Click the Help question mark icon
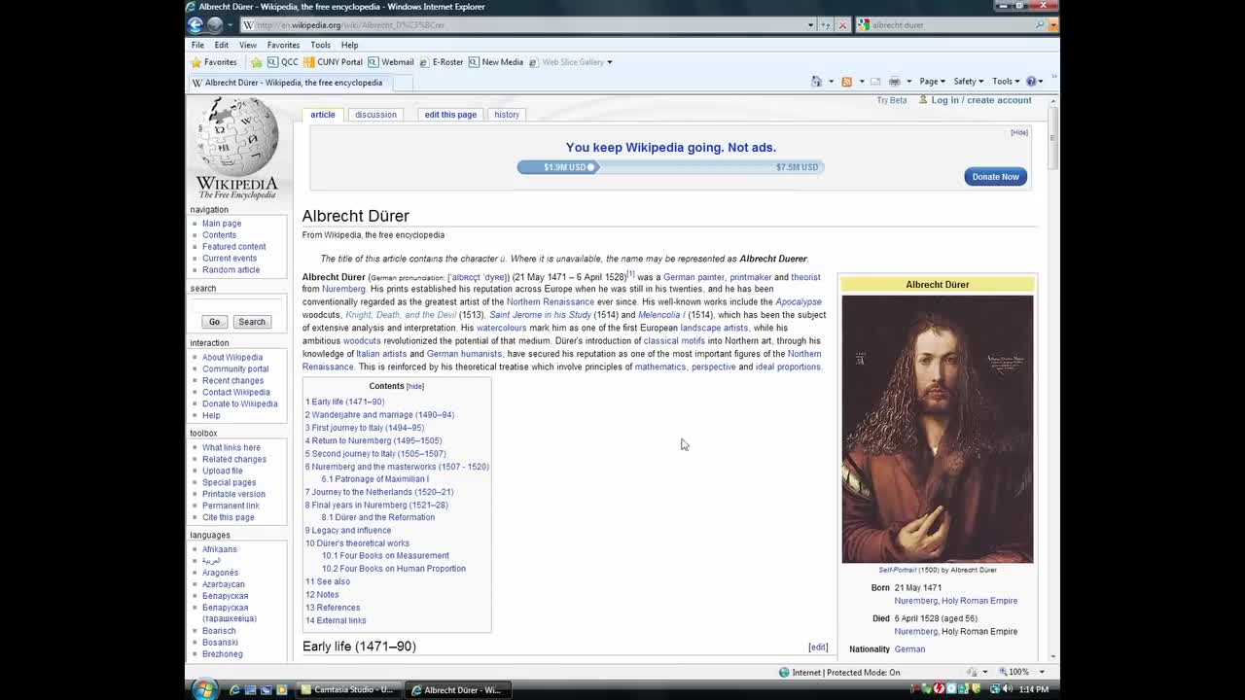Viewport: 1245px width, 700px height. [1032, 82]
